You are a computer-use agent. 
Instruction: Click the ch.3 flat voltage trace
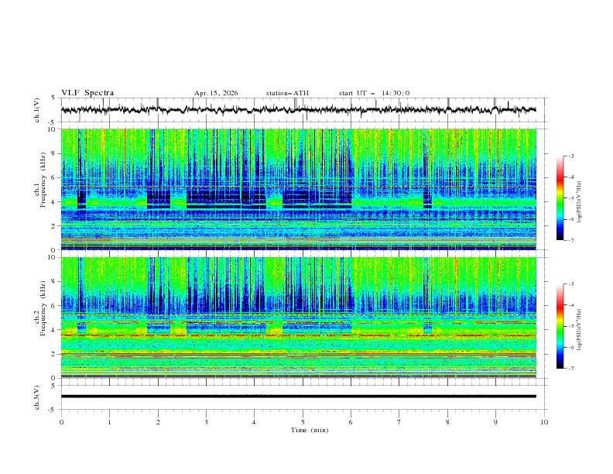click(298, 397)
